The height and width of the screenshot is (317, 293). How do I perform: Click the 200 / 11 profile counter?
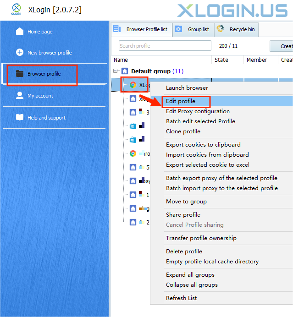tap(228, 46)
